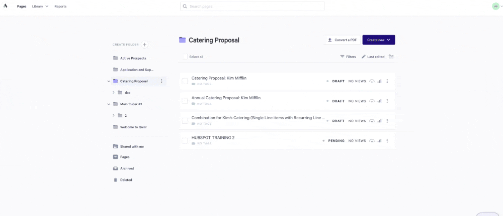Check the Catering Proposal: Kim Mifflin checkbox
Screen dimensions: 503x216
click(185, 81)
